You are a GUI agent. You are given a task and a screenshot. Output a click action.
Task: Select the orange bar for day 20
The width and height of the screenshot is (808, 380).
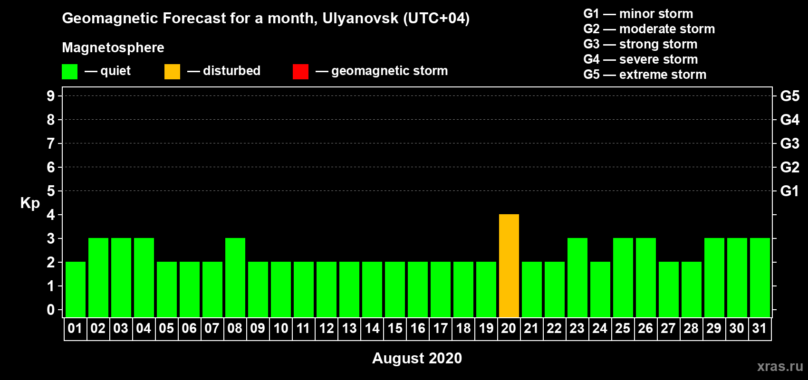coord(509,266)
